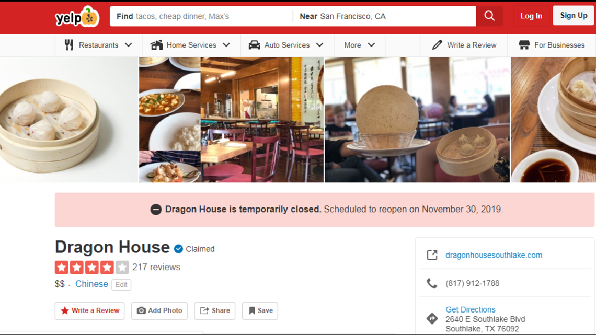Expand the Restaurants dropdown

point(98,45)
